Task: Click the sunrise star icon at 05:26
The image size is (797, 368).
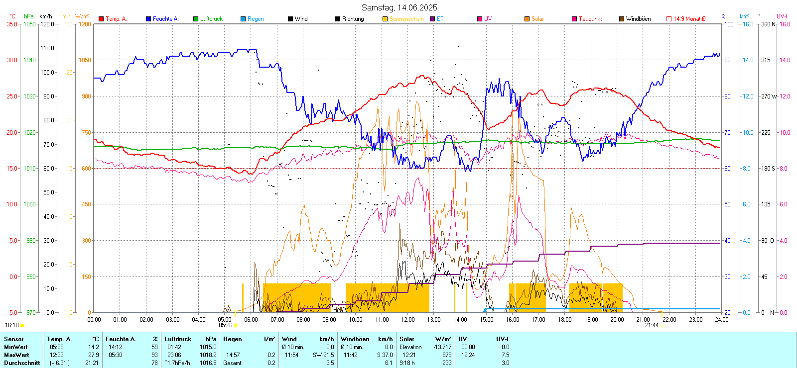Action: coord(236,325)
